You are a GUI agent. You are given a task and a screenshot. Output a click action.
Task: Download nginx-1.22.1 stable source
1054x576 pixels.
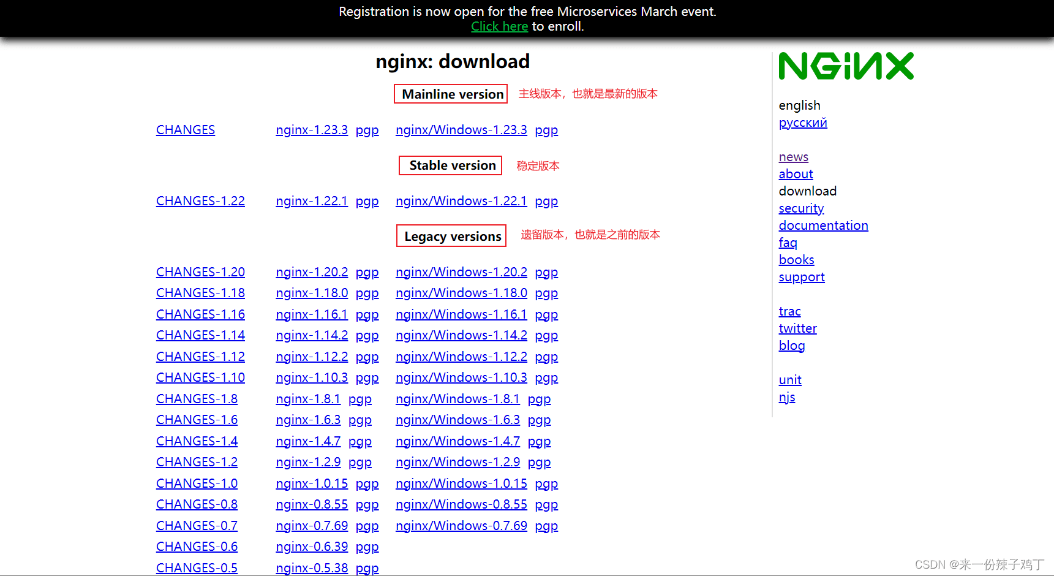click(312, 201)
